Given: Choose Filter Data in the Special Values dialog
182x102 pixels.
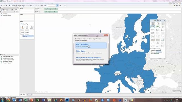Looking at the screenshot, I should (91, 52).
